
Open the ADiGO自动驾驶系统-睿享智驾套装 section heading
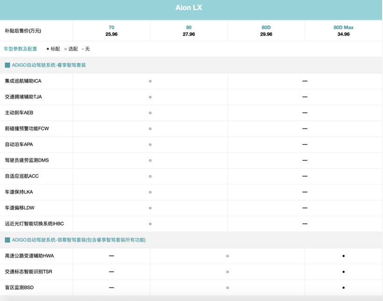point(49,65)
